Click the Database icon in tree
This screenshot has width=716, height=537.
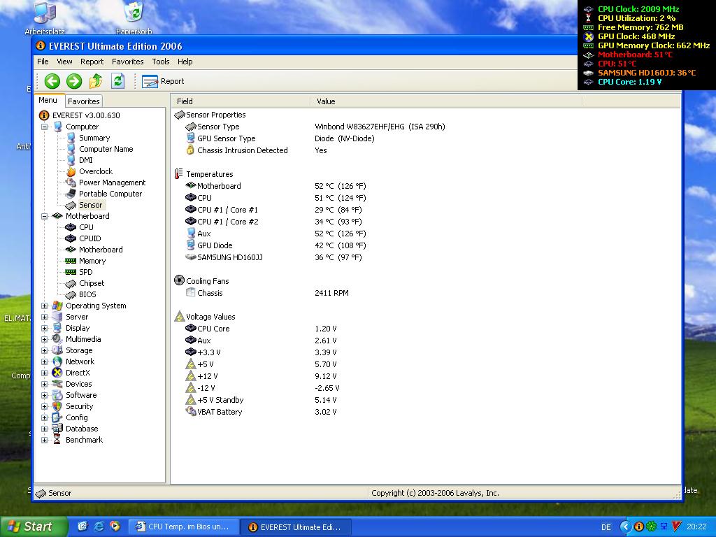(57, 429)
